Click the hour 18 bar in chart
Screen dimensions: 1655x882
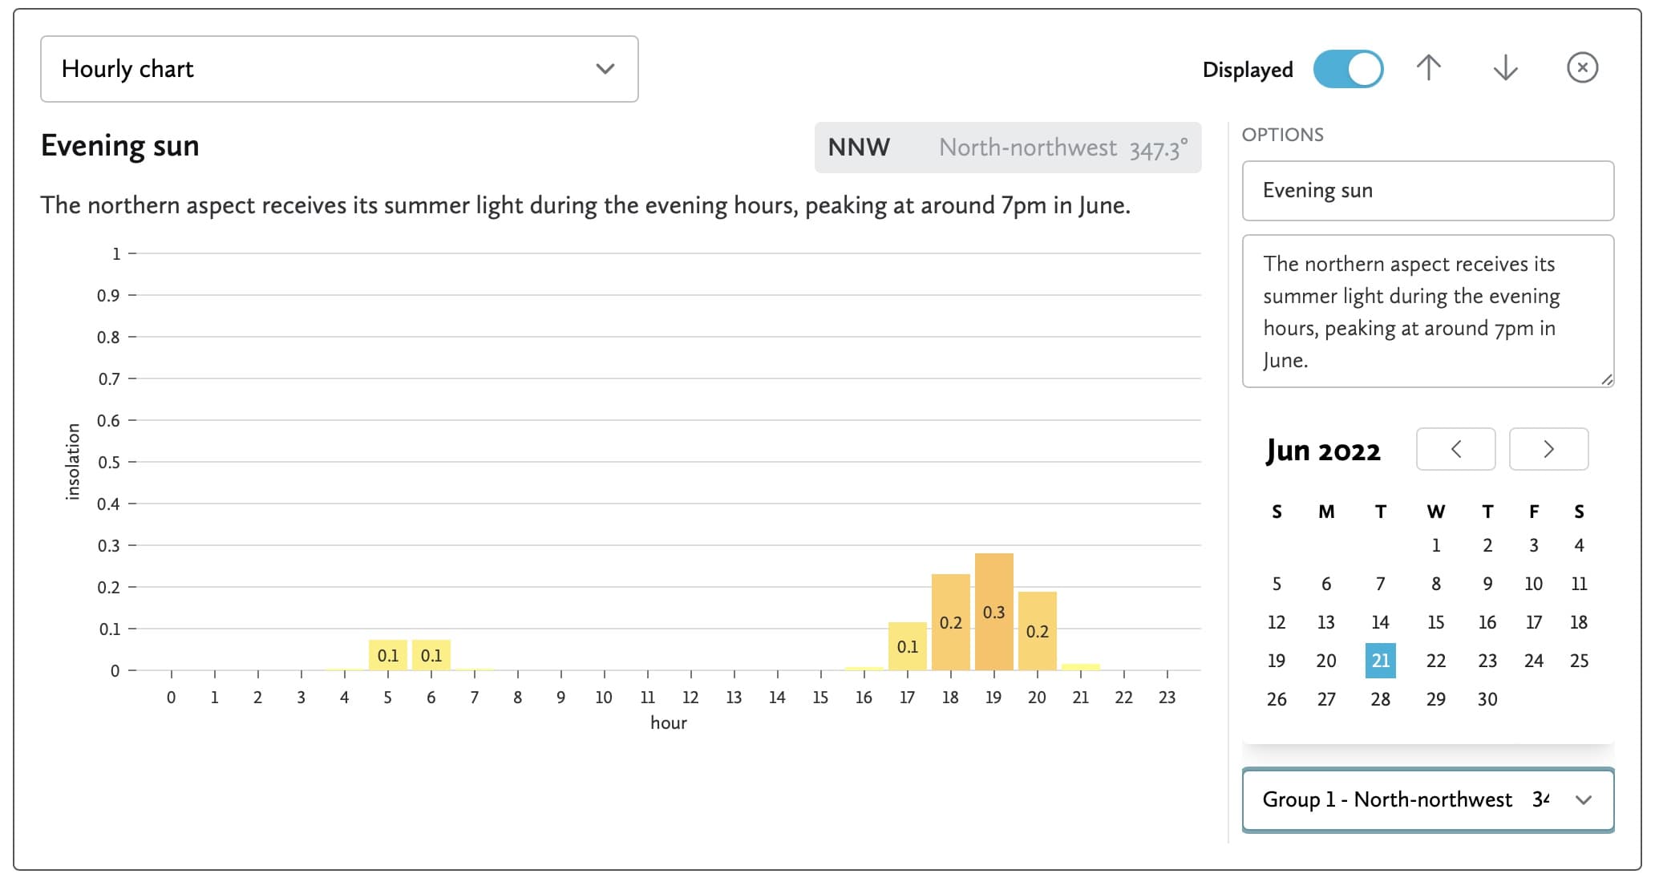pos(950,622)
